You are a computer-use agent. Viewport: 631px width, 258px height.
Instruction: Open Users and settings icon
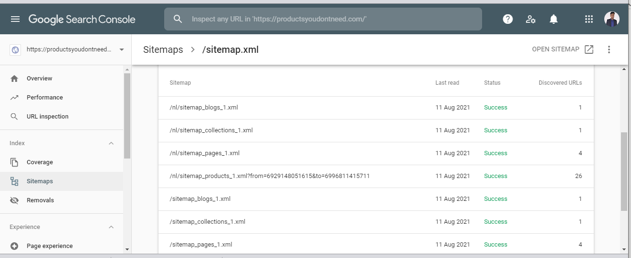pos(530,19)
